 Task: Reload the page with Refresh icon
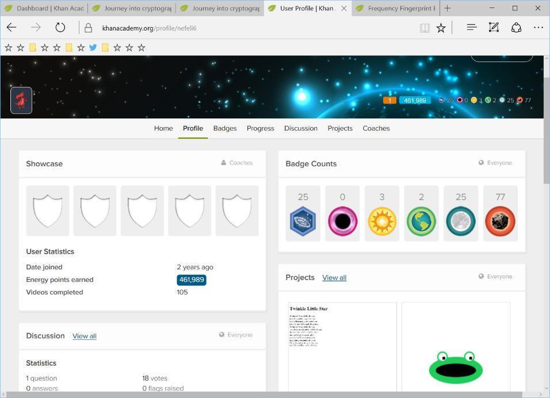click(60, 28)
